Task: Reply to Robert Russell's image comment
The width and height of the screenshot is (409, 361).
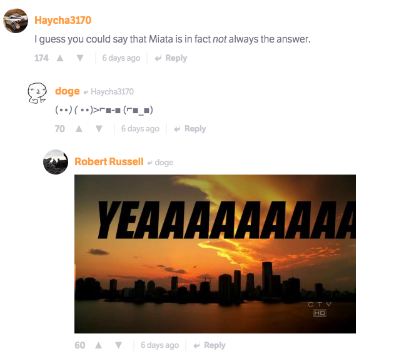Action: click(210, 345)
